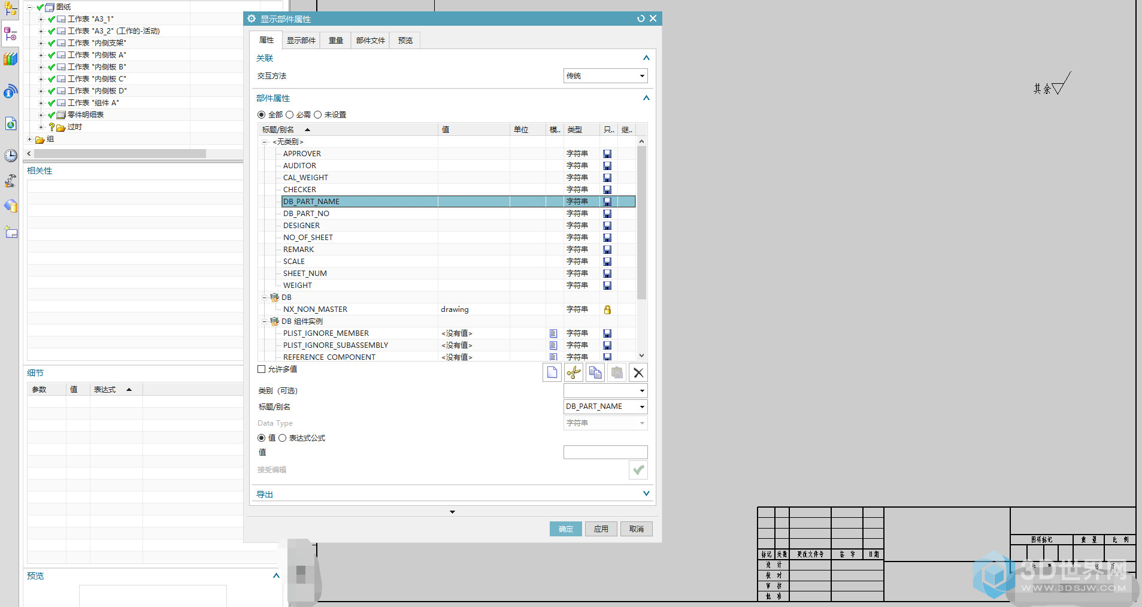Open the sheet template sidebar icon
Viewport: 1142px width, 607px height.
pos(10,232)
